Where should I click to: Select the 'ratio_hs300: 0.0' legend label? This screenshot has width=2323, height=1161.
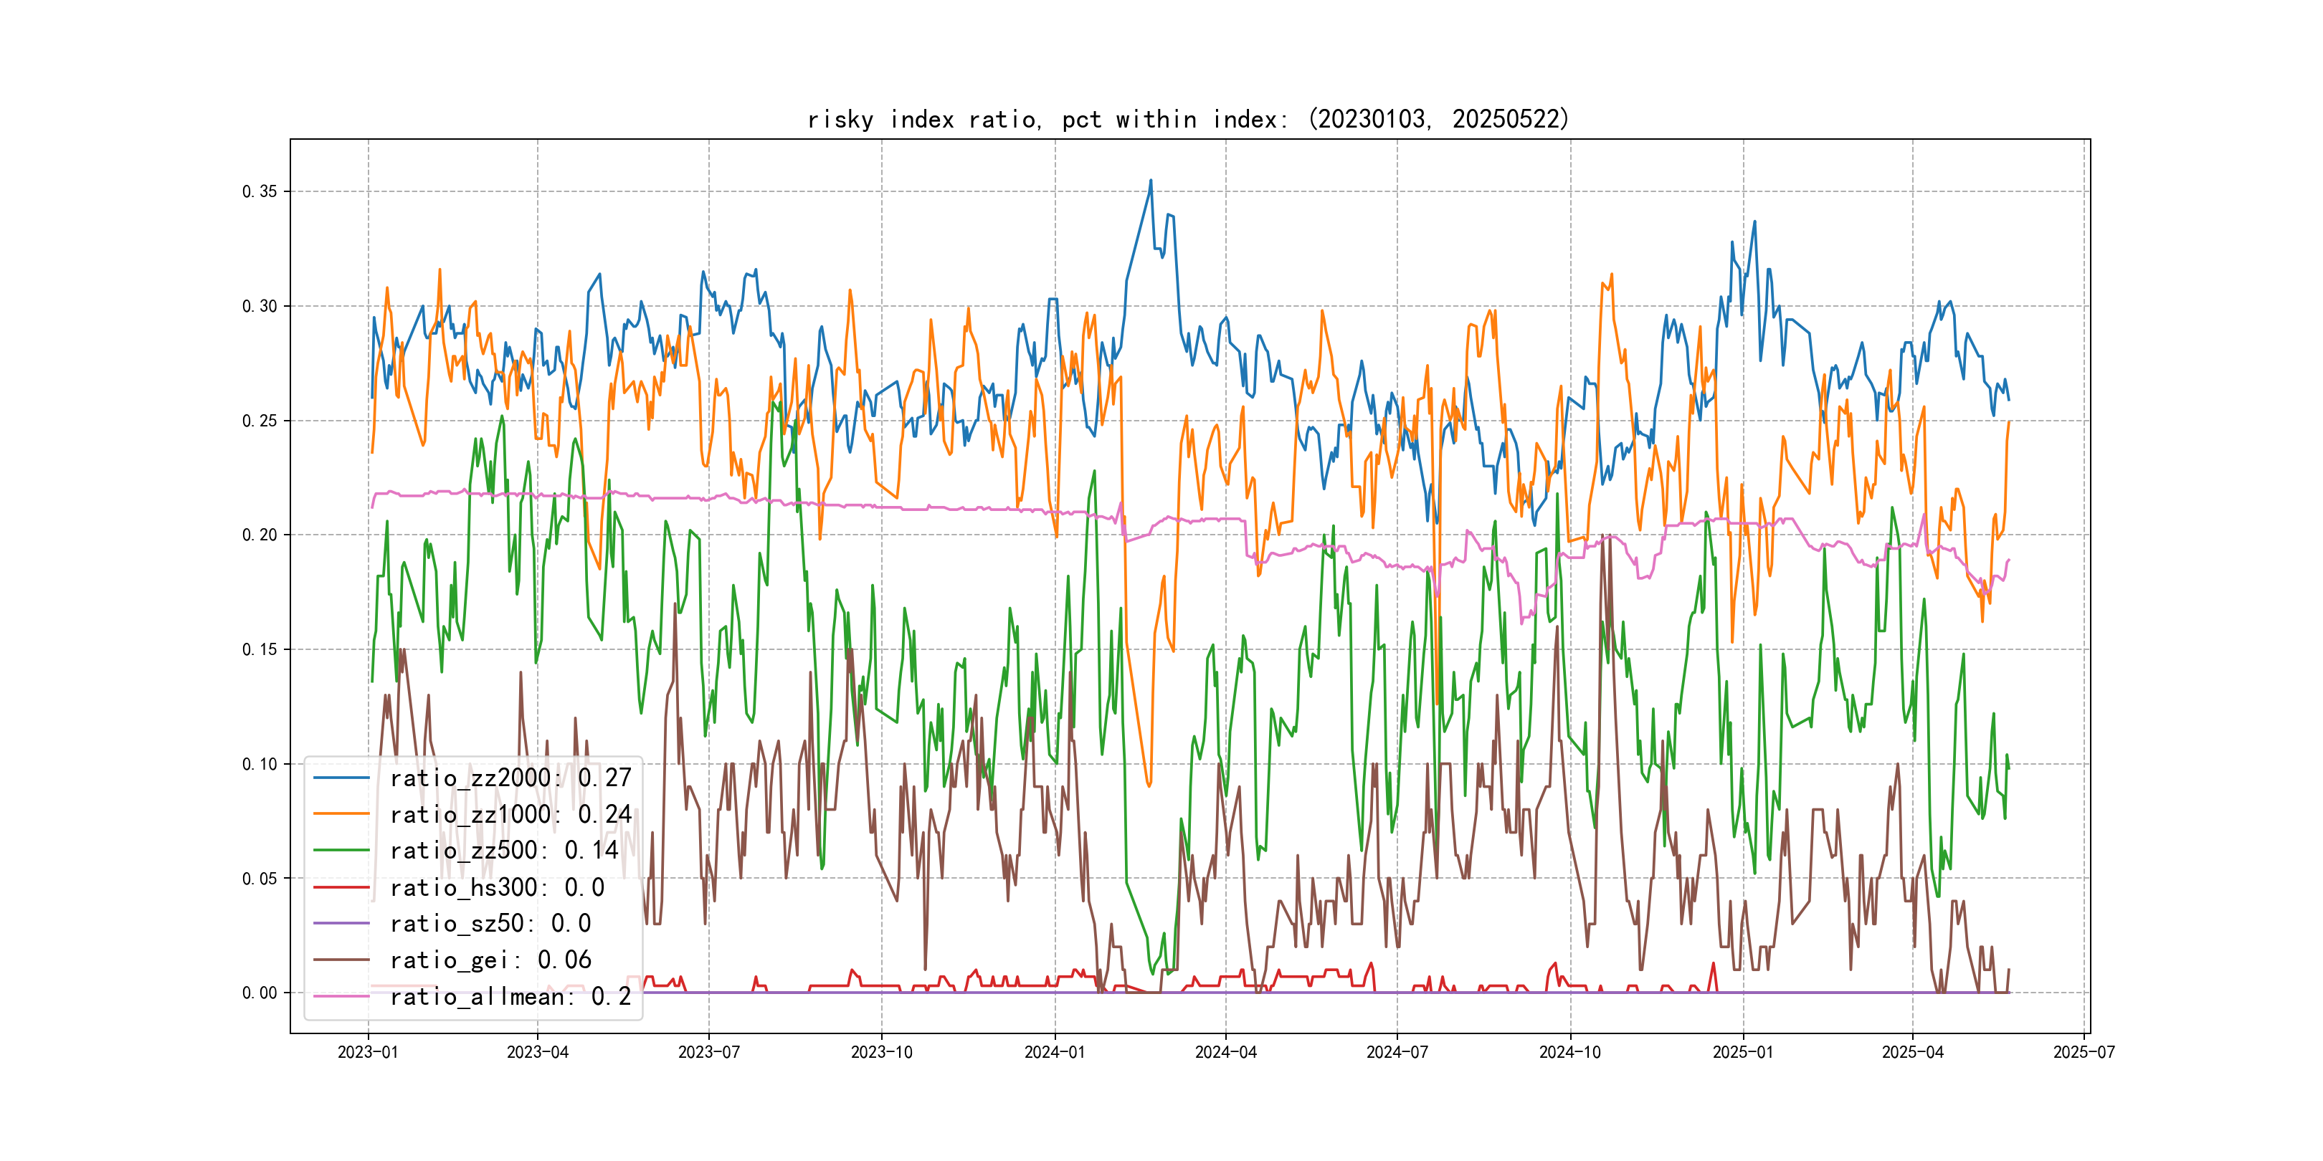(497, 888)
